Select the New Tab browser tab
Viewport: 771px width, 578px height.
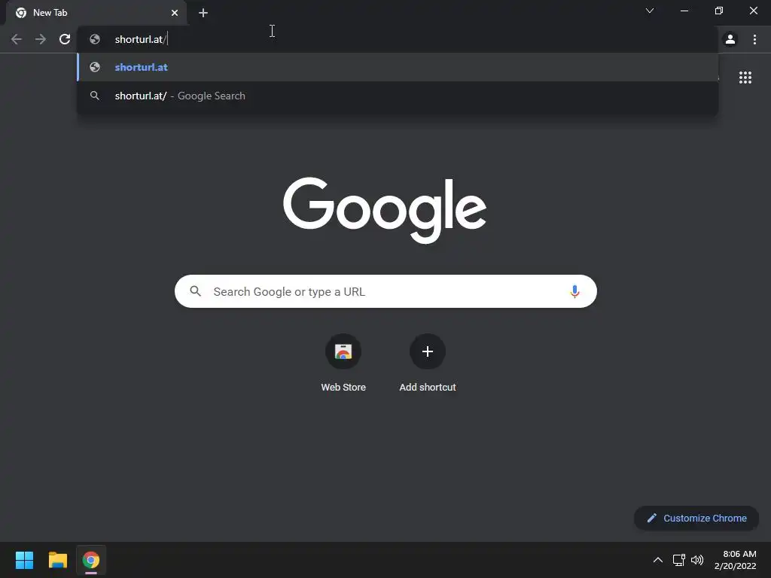[96, 13]
